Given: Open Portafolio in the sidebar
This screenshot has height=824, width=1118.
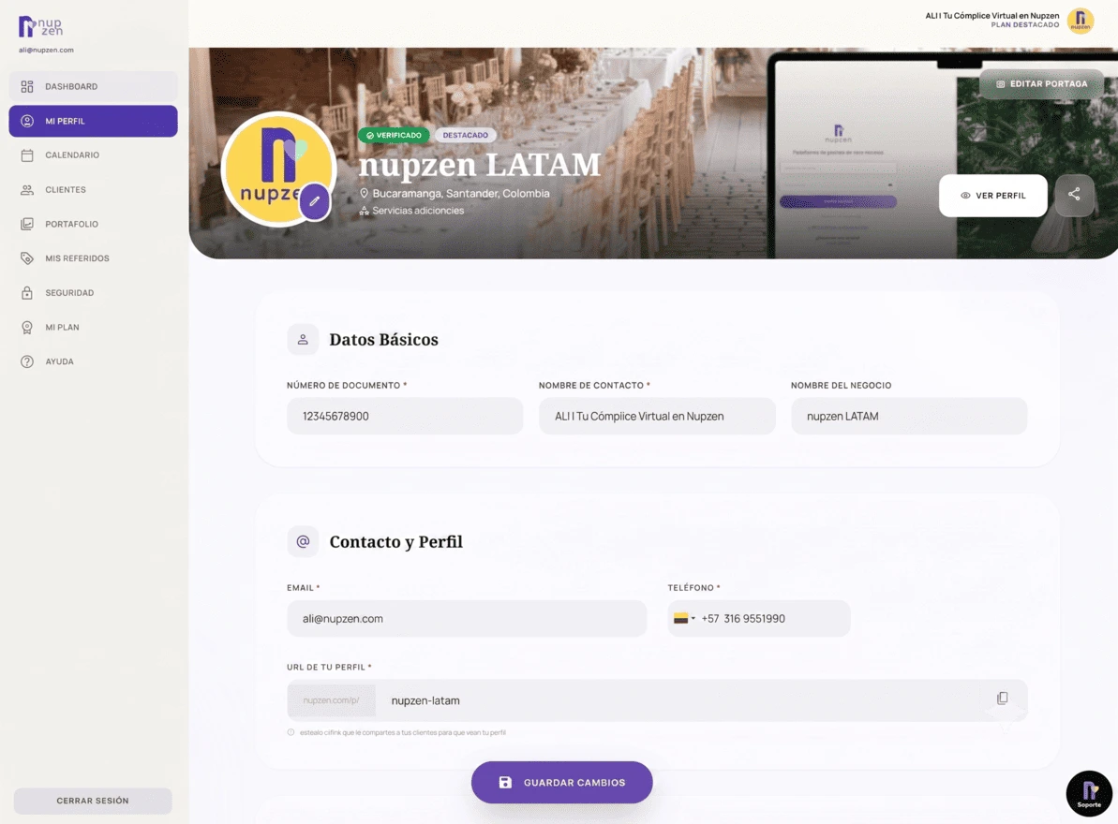Looking at the screenshot, I should [93, 224].
